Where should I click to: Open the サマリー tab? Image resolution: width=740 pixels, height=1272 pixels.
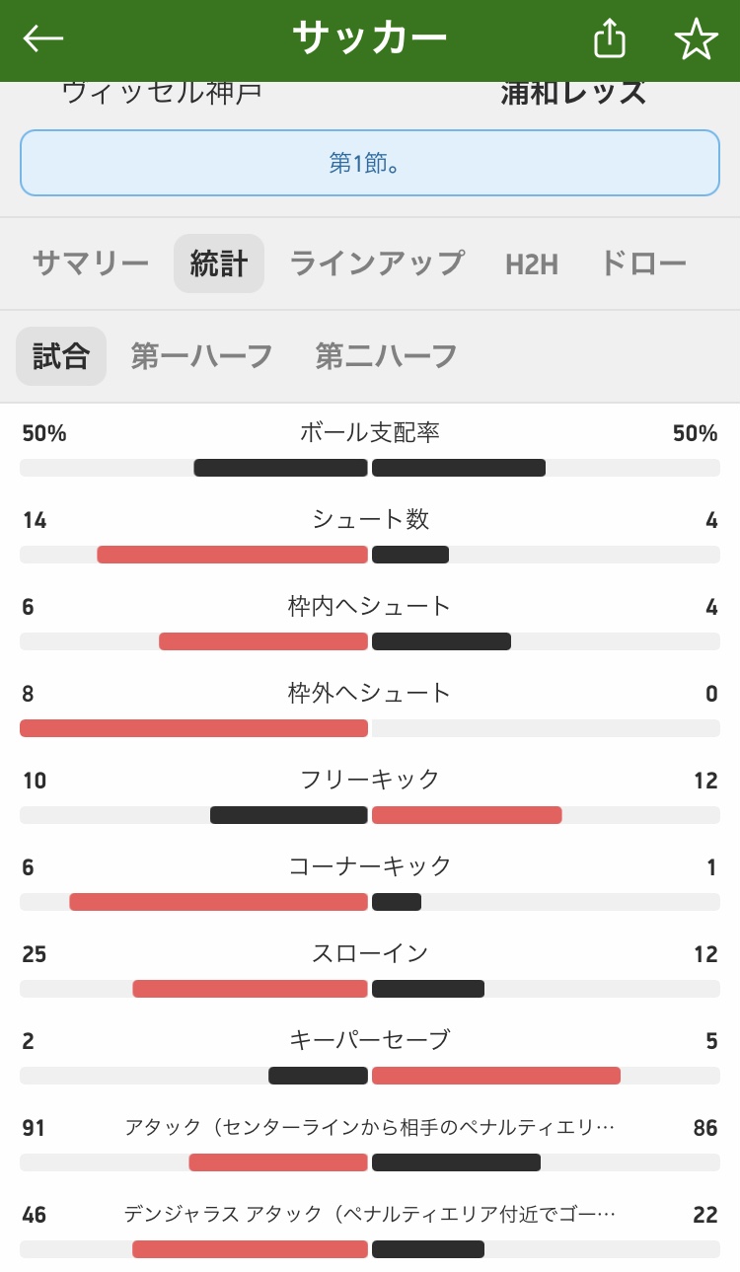(x=91, y=263)
